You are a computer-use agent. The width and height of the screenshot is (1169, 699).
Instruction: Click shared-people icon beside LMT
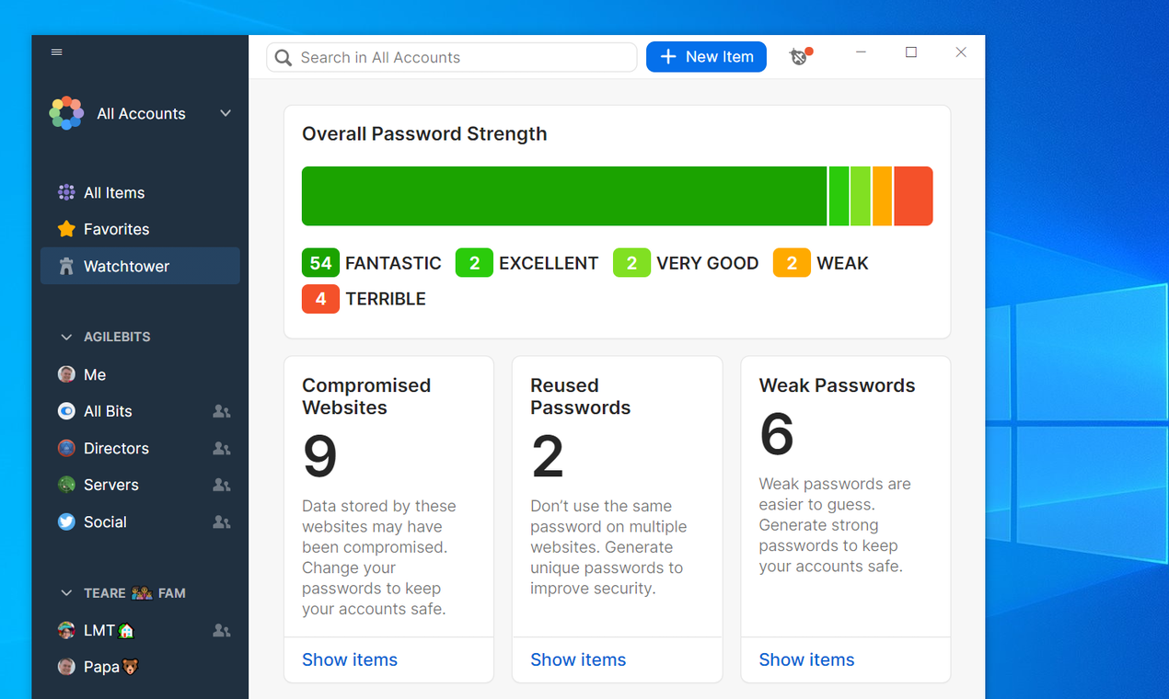pyautogui.click(x=221, y=630)
